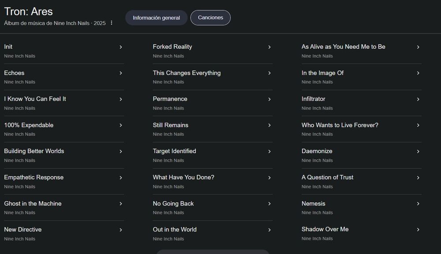Open the song What Have You Done?
This screenshot has height=254, width=441.
click(183, 177)
